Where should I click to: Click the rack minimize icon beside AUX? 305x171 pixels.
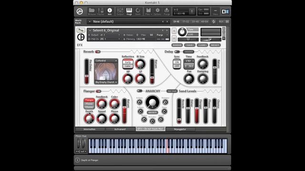(227, 21)
